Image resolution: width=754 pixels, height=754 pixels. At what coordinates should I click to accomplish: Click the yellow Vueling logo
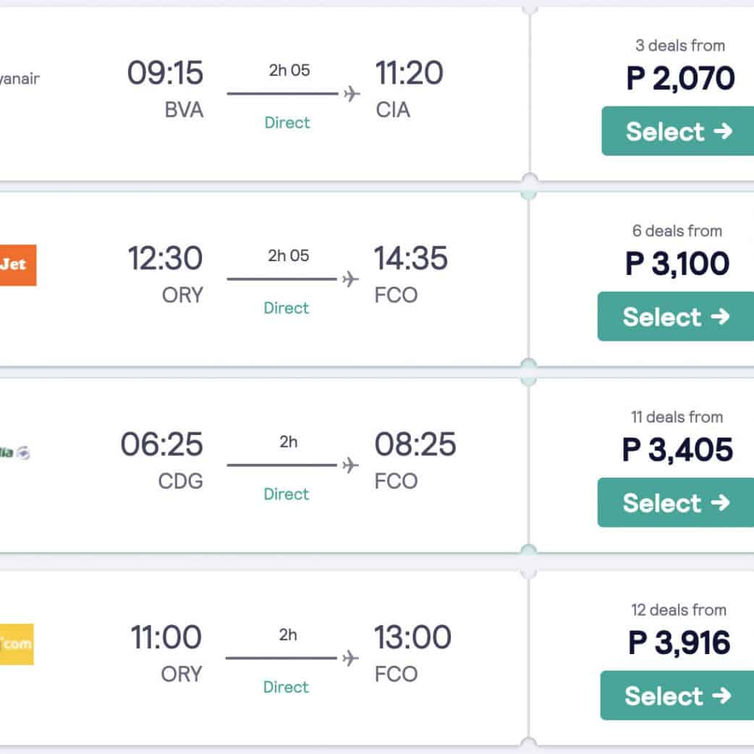(16, 644)
